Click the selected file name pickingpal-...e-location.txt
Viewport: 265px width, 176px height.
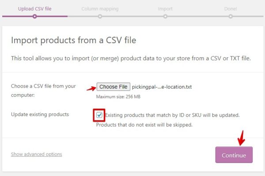point(162,87)
